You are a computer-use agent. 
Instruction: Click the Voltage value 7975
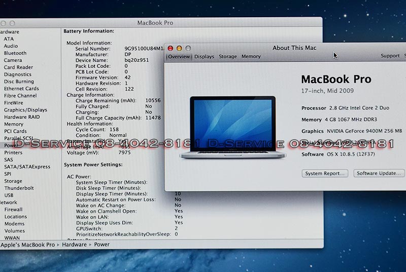tap(124, 152)
